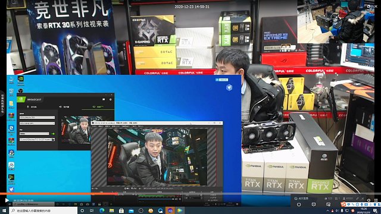Expand the camera source dropdown
381x214 pixels.
[37, 118]
